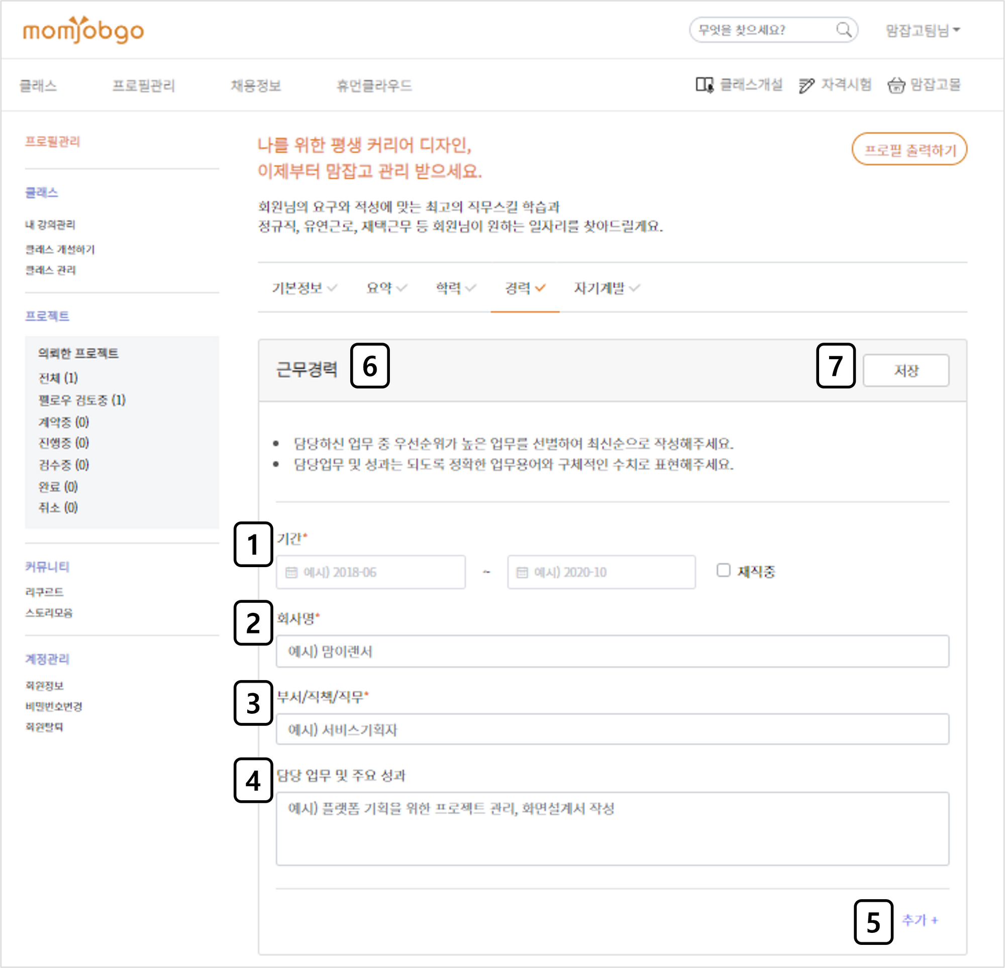Open 채용정보 in the top menu
This screenshot has width=1005, height=968.
(x=256, y=85)
